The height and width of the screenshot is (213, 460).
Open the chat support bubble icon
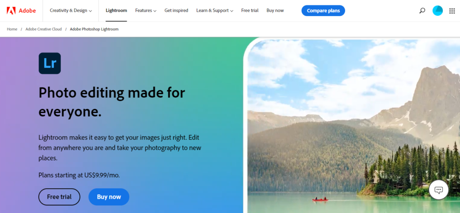438,190
